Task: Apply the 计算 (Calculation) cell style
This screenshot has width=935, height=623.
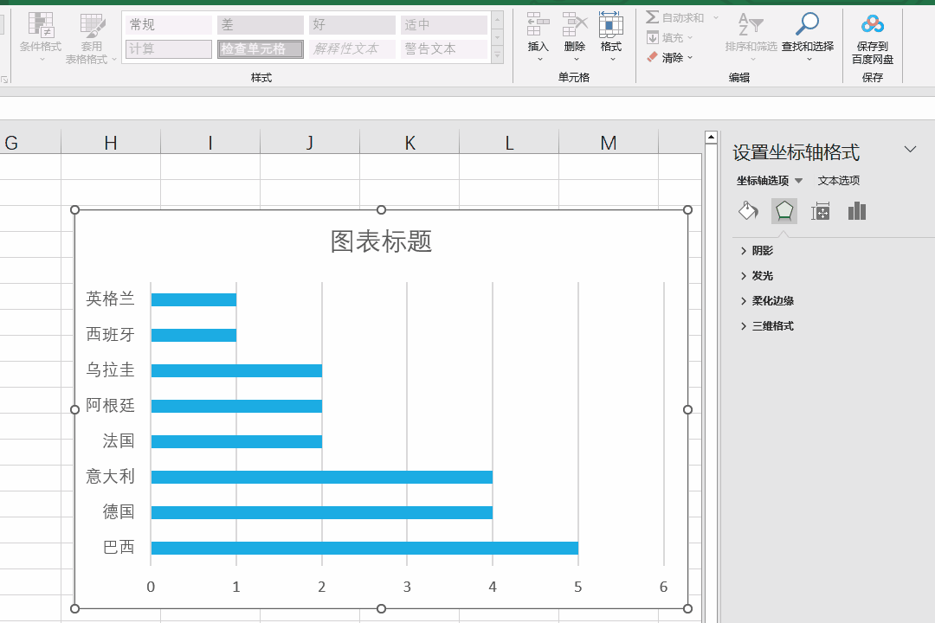Action: (x=169, y=48)
